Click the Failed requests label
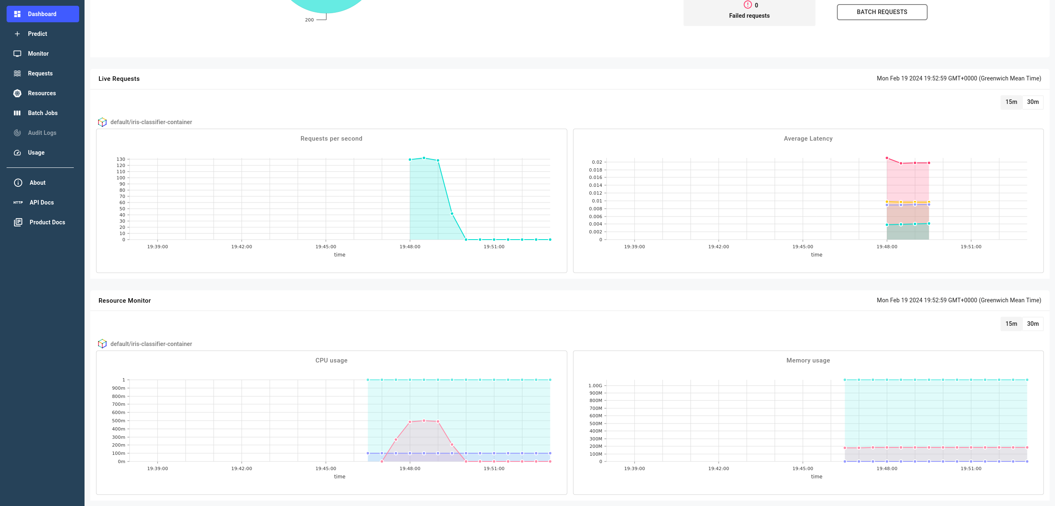This screenshot has width=1055, height=506. tap(749, 16)
